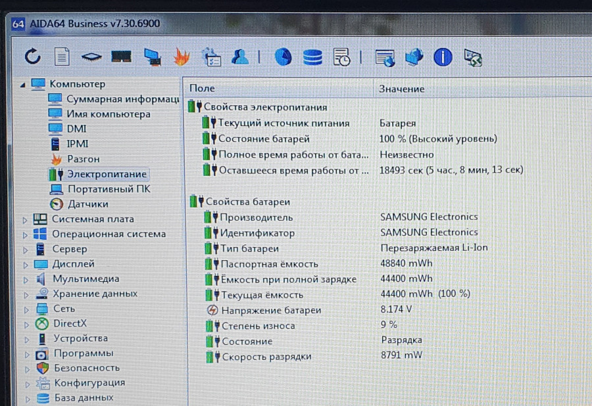Expand the Мультимедиа tree node
The height and width of the screenshot is (406, 592).
click(26, 280)
